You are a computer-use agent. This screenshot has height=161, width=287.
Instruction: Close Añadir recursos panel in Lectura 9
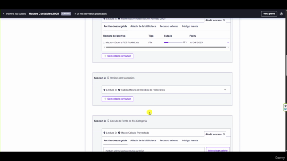(x=224, y=134)
